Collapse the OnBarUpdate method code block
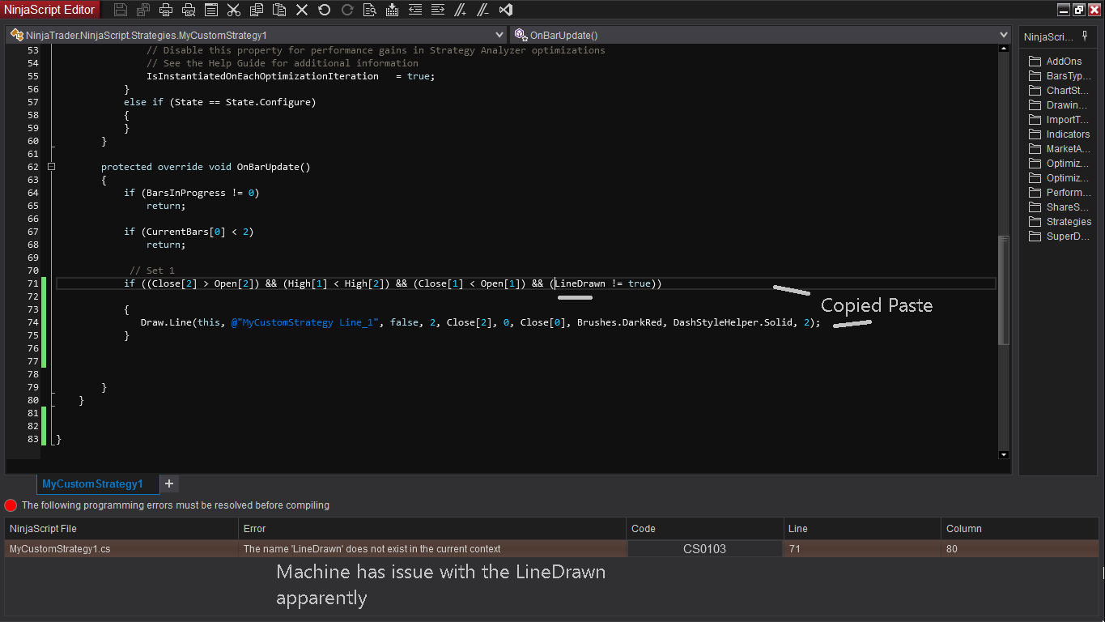 pyautogui.click(x=51, y=167)
